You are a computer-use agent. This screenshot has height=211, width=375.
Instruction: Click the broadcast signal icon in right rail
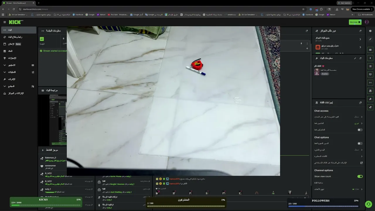point(370,83)
